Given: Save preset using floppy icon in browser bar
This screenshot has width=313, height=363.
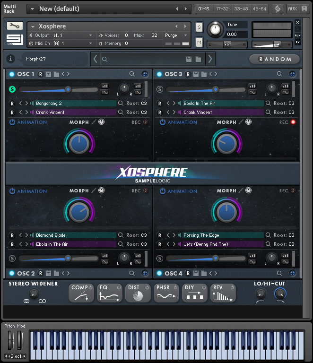Looking at the screenshot, I should point(189,59).
